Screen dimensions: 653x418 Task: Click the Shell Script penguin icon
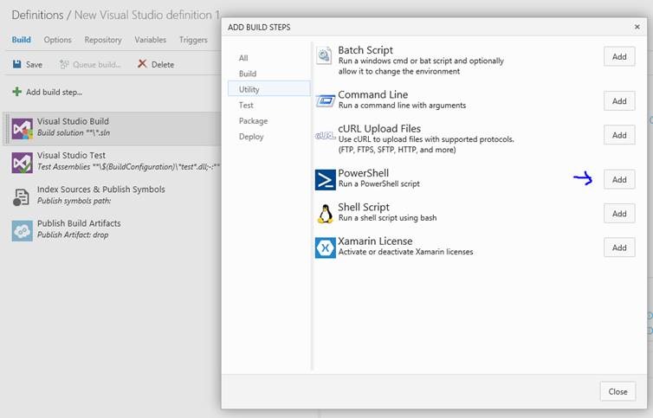(326, 214)
